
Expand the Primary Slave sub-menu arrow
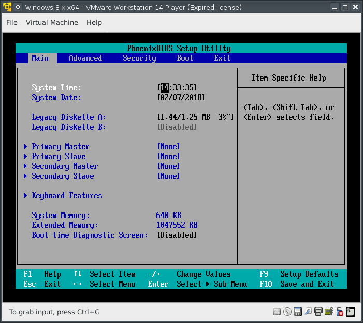25,157
